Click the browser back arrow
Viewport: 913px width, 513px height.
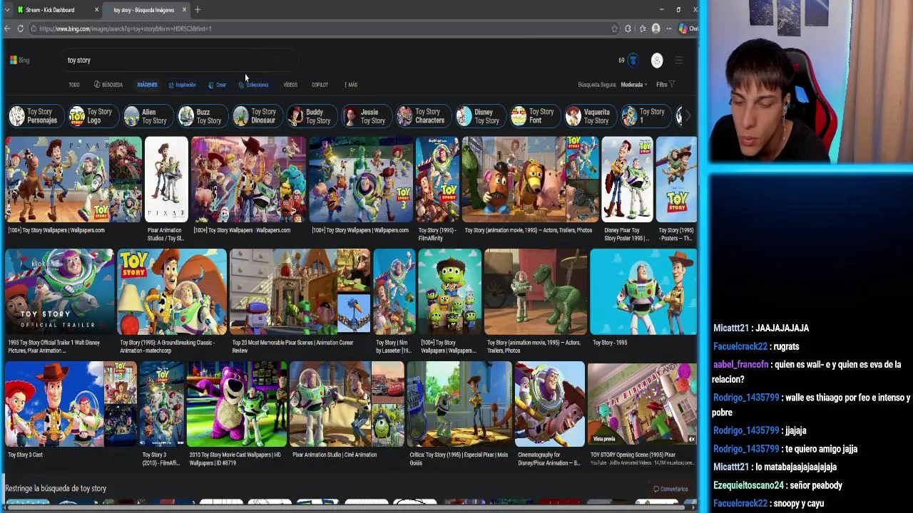7,28
